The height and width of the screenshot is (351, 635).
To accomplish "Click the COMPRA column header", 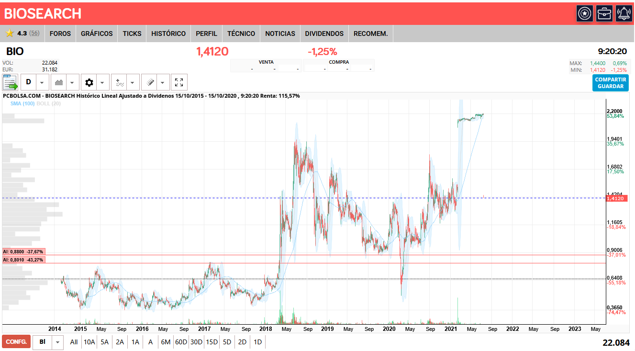I will pos(339,62).
